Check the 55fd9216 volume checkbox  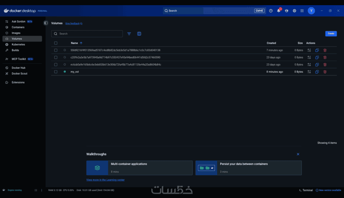(56, 50)
